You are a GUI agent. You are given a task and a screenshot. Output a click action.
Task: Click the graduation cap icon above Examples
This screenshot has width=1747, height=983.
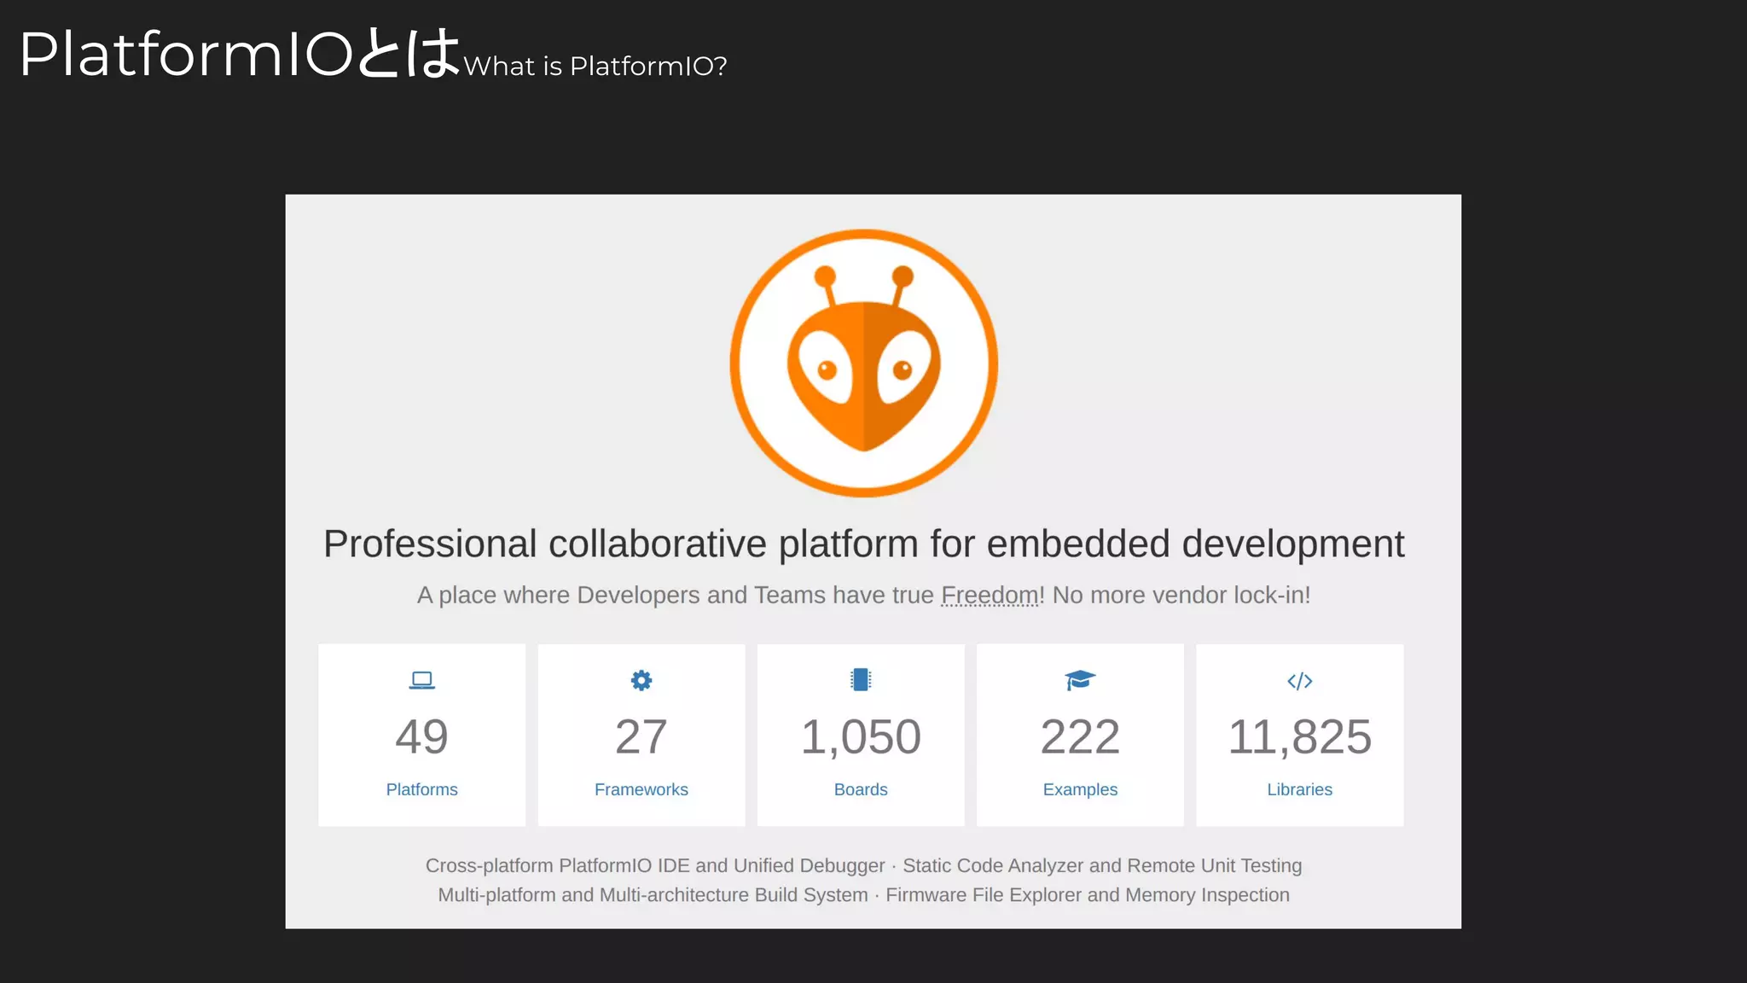(1080, 680)
